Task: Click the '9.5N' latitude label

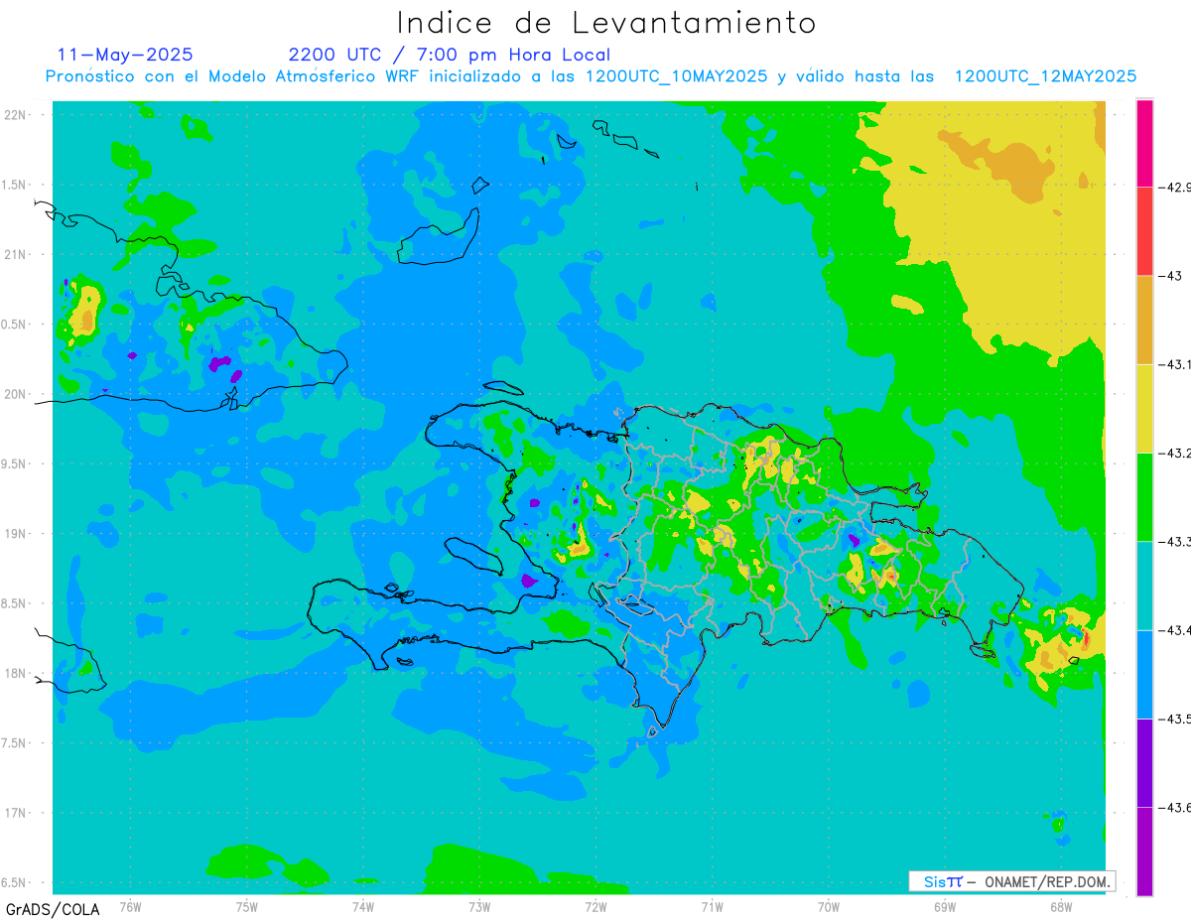Action: [x=15, y=463]
